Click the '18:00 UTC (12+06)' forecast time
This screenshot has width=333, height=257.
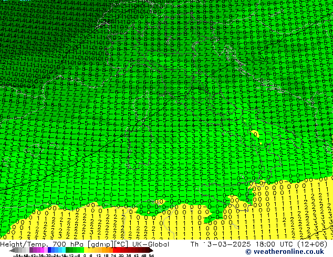292,244
